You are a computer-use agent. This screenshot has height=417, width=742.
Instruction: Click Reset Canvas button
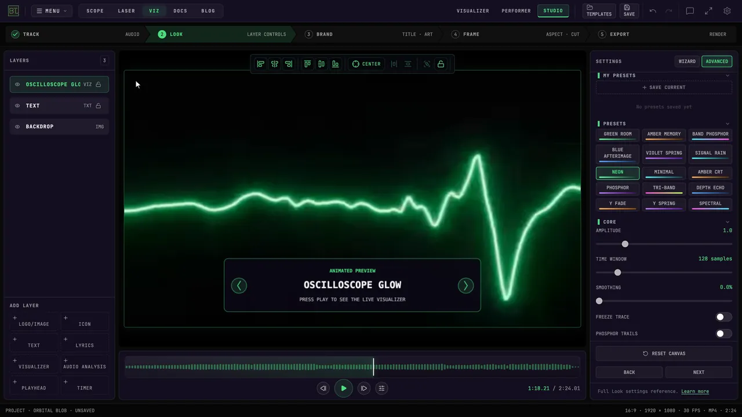pyautogui.click(x=664, y=353)
